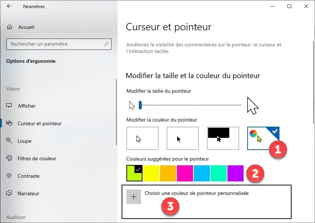This screenshot has height=223, width=315.
Task: Pick the pink suggested pointer color
Action: 185,173
